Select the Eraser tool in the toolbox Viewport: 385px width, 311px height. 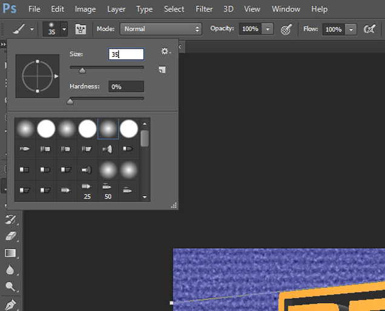pos(10,237)
